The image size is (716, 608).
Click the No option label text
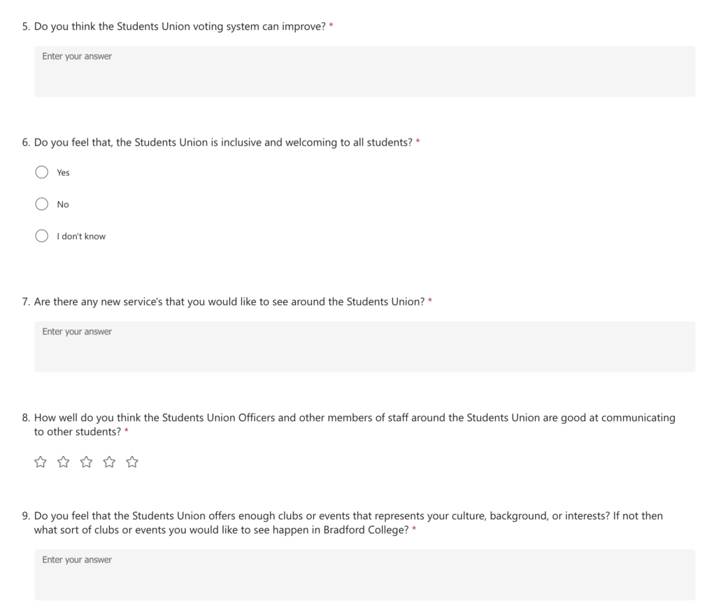click(63, 204)
